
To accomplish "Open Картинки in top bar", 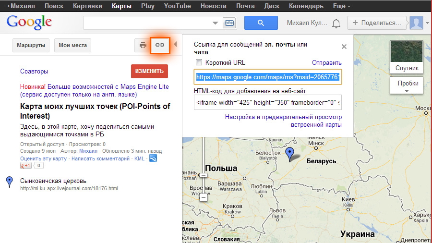I will (87, 6).
